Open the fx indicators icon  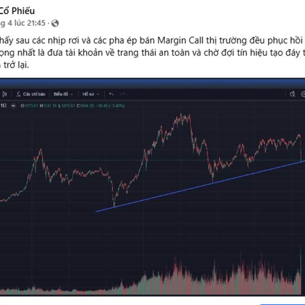18,95
